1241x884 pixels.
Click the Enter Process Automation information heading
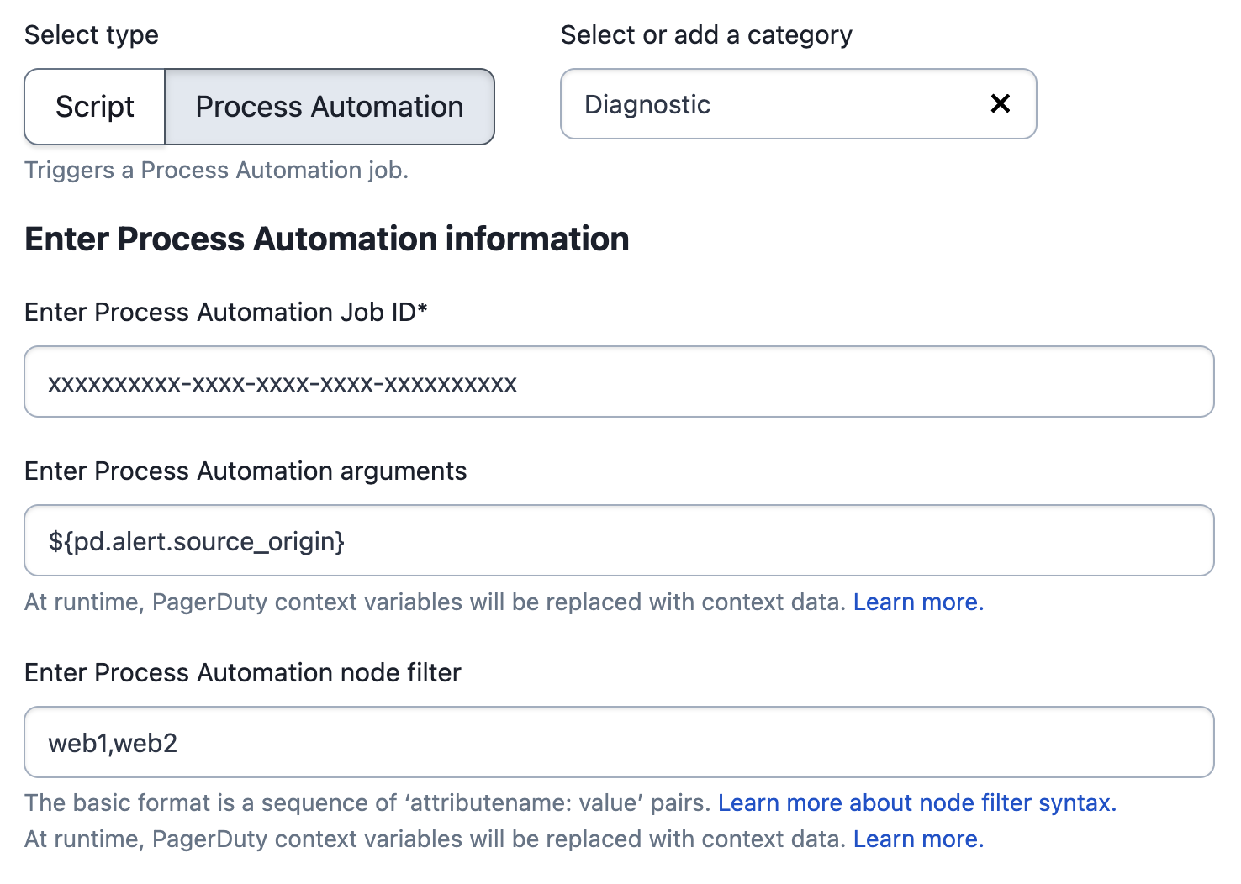326,239
